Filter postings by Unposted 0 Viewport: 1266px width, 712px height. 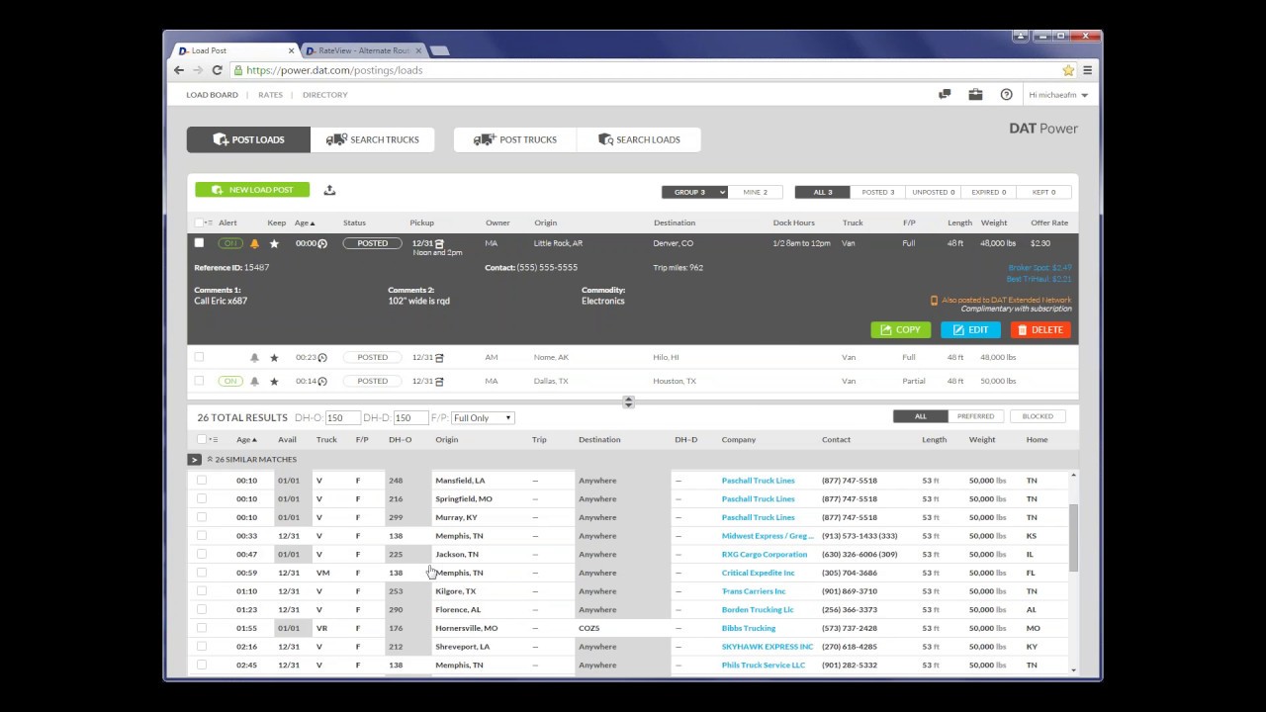[934, 192]
